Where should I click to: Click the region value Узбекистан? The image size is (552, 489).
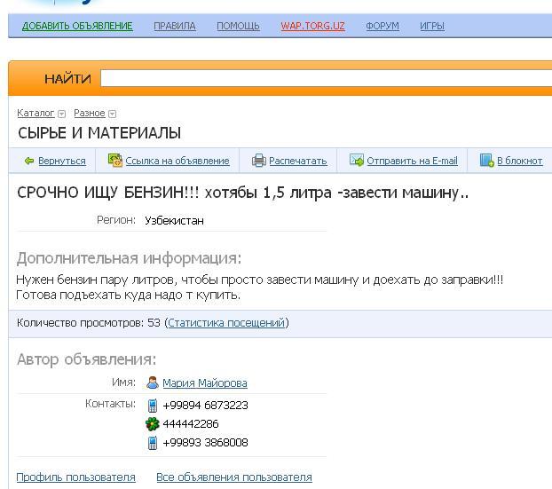[174, 221]
